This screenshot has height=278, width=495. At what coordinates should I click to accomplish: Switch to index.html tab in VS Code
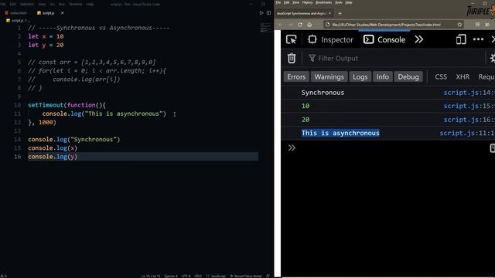pyautogui.click(x=15, y=13)
